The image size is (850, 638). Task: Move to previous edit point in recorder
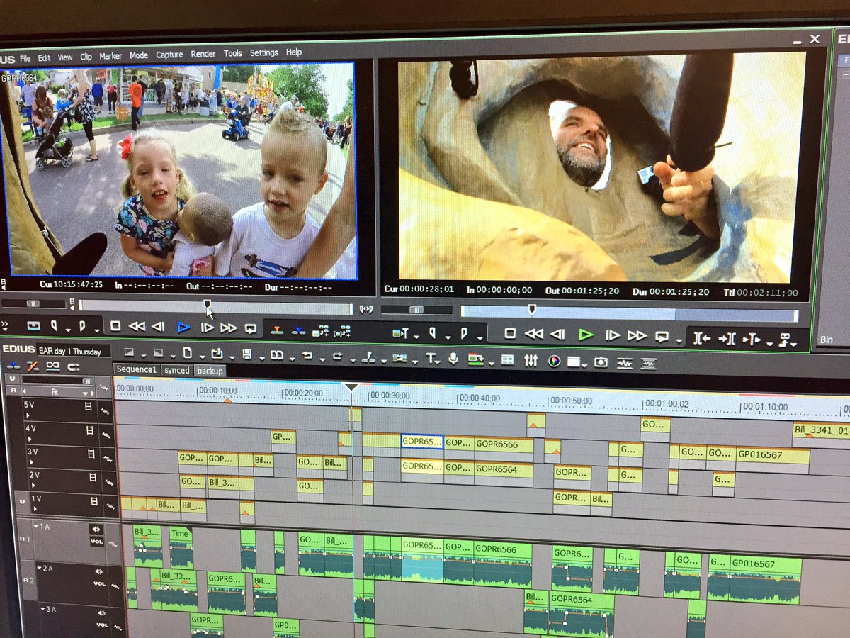pos(702,338)
